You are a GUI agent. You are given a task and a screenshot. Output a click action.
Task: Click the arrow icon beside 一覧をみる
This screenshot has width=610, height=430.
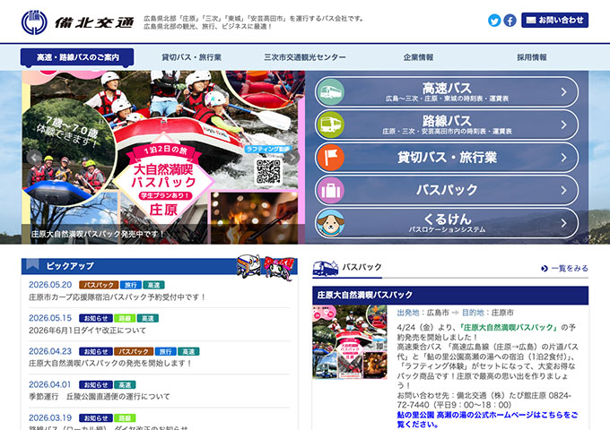point(545,269)
